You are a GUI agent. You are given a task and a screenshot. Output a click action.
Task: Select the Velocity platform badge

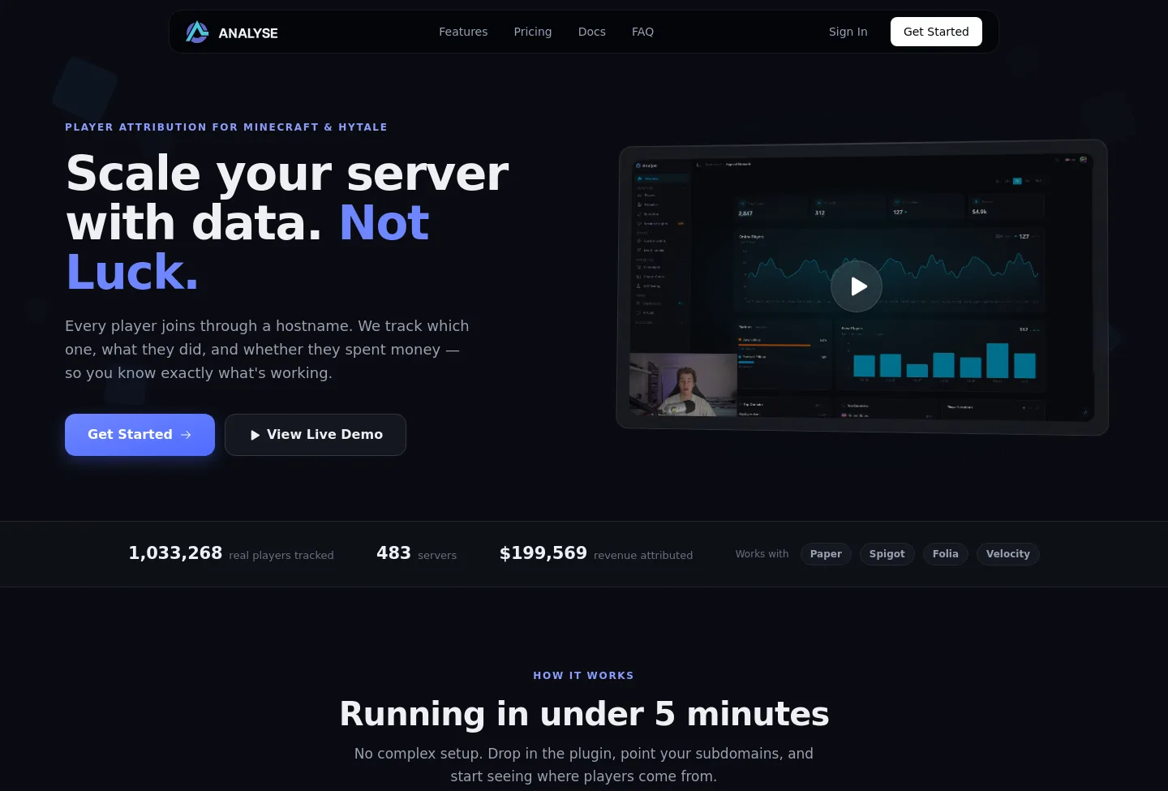[x=1008, y=554]
